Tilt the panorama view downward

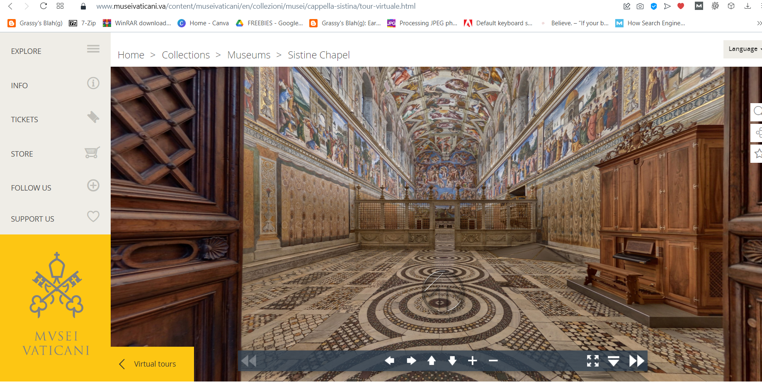[452, 361]
